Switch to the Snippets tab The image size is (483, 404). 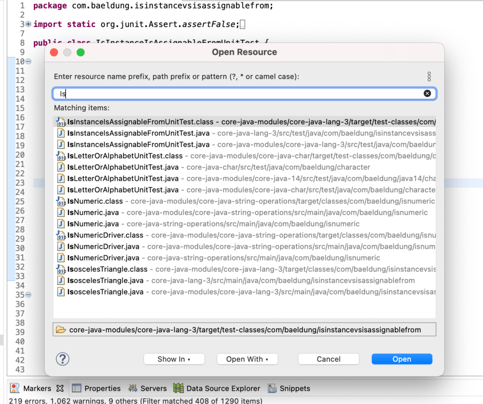[x=290, y=388]
